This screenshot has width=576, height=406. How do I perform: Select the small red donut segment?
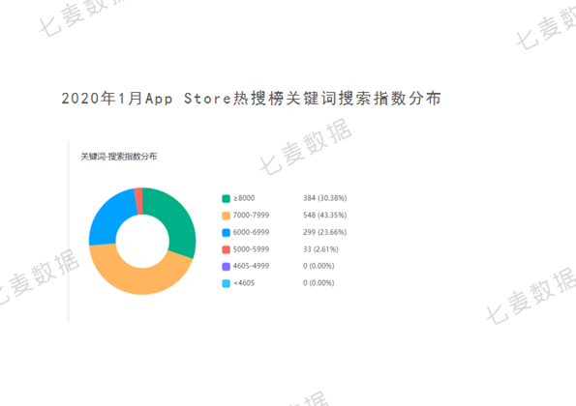(138, 201)
